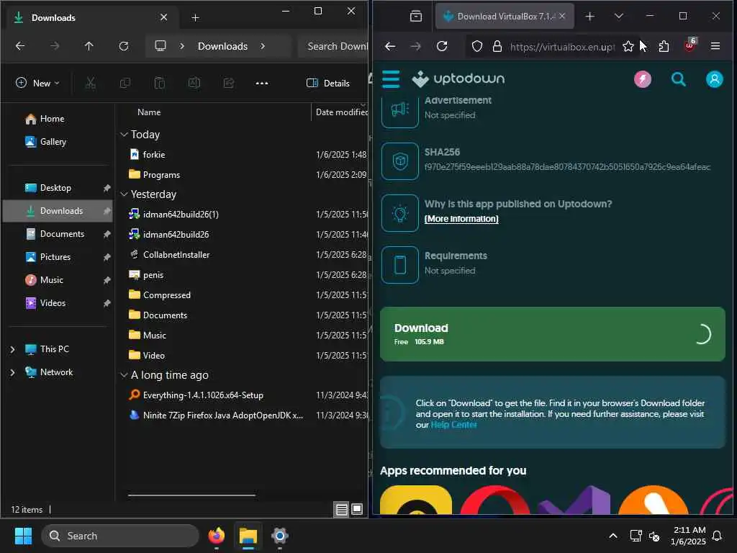Click the Rename icon in Explorer toolbar

click(194, 84)
